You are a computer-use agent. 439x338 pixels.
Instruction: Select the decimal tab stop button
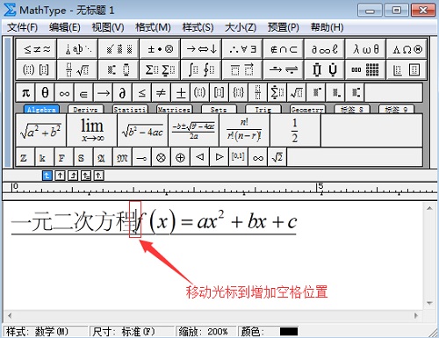pyautogui.click(x=98, y=176)
